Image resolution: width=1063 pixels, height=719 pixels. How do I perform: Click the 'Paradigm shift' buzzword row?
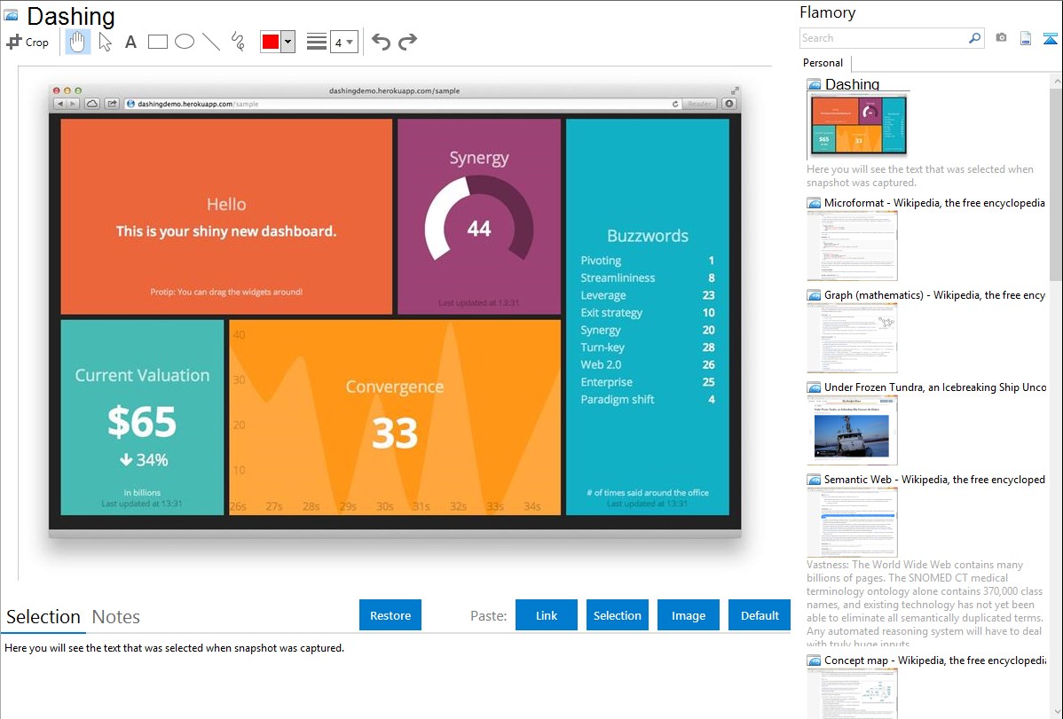[648, 399]
